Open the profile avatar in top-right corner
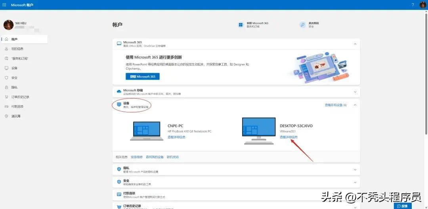The image size is (428, 209). click(422, 5)
